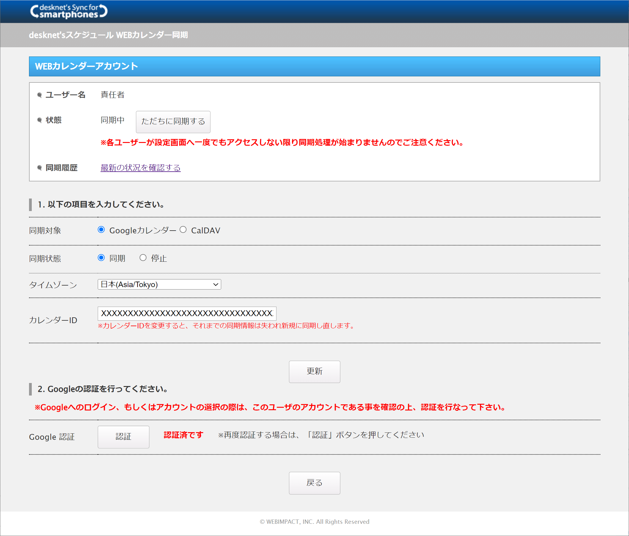The width and height of the screenshot is (629, 536).
Task: Click the desknet's Sync for smartphones logo
Action: pos(69,12)
